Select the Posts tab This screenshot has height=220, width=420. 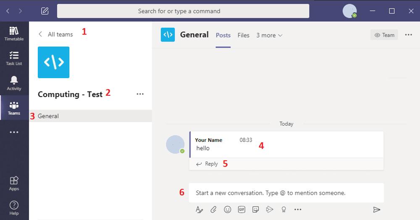(x=223, y=35)
